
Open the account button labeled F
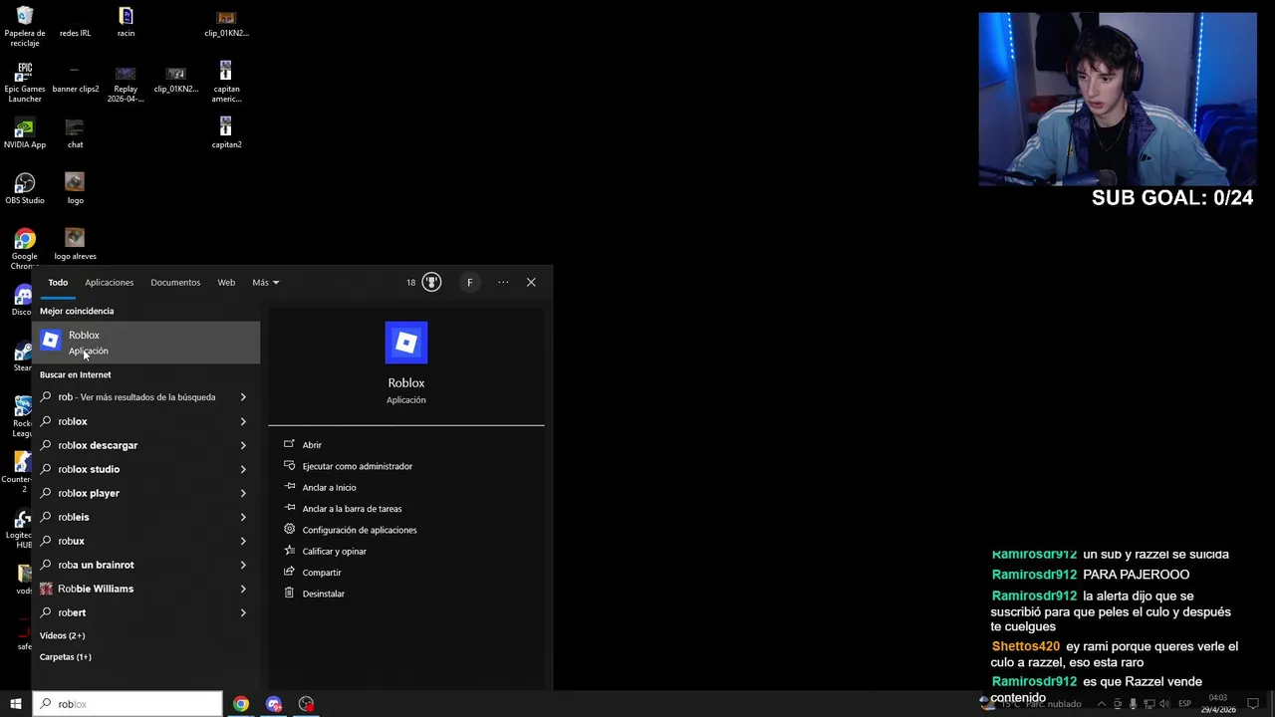pyautogui.click(x=469, y=283)
